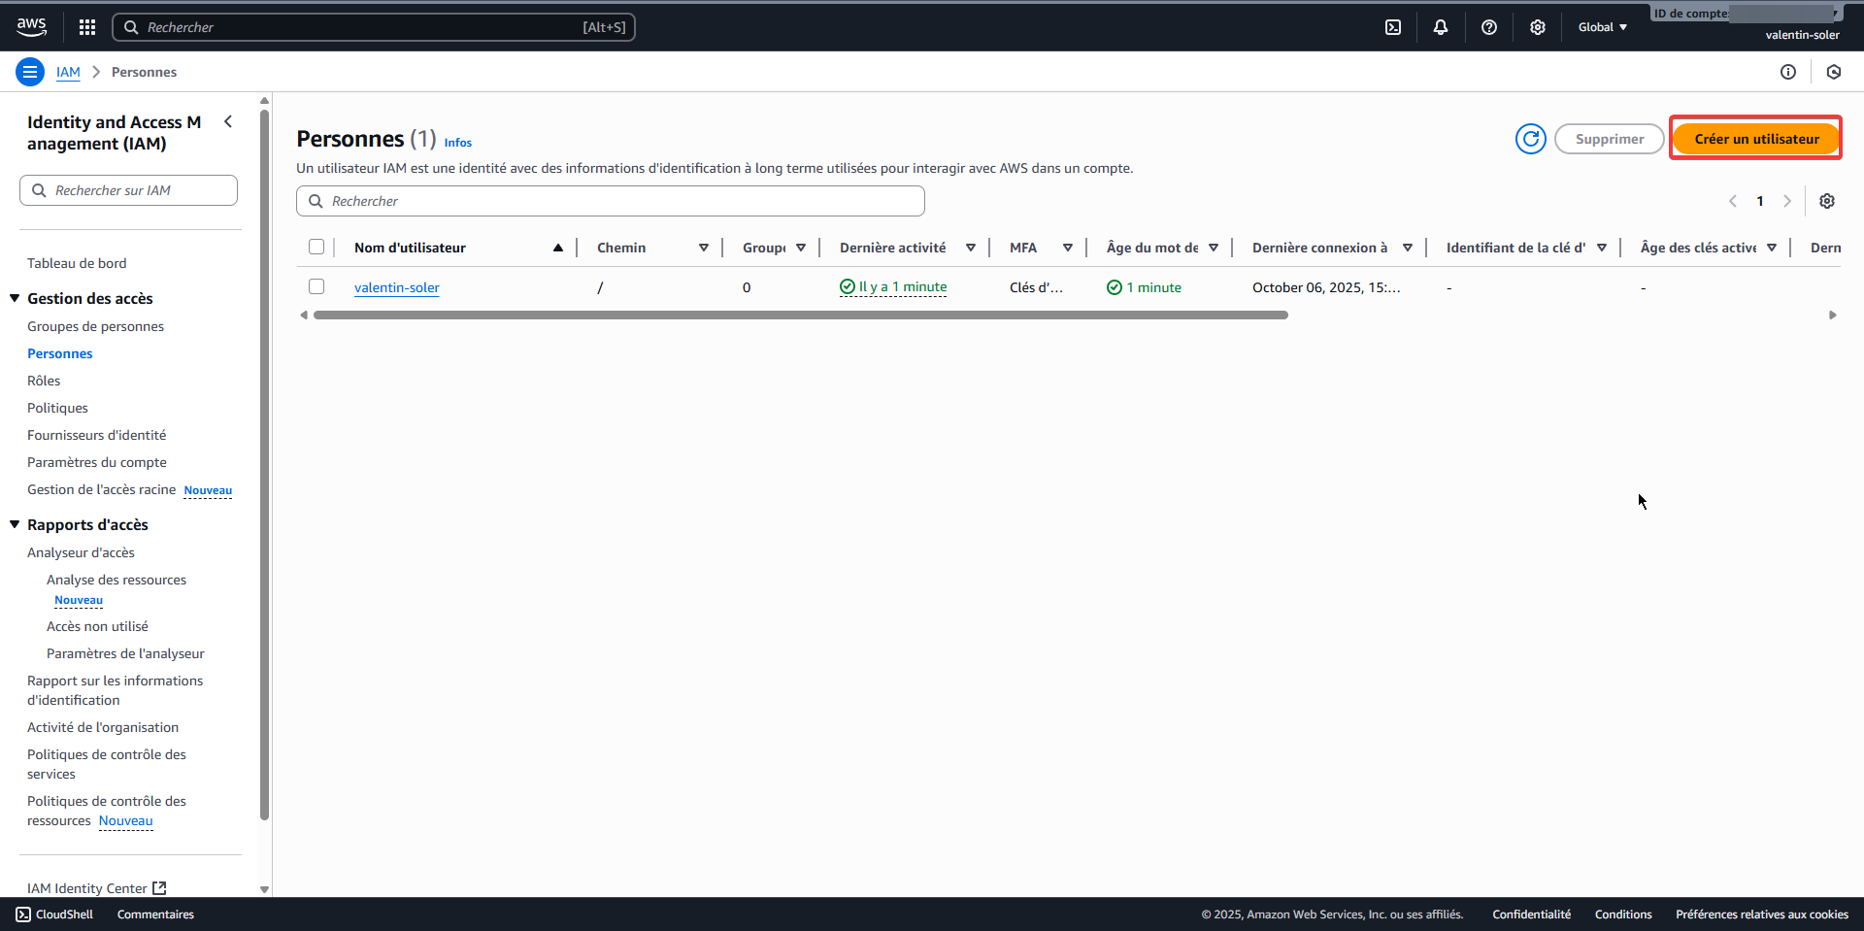The width and height of the screenshot is (1864, 931).
Task: Open the Chemin column filter dropdown
Action: 704,247
